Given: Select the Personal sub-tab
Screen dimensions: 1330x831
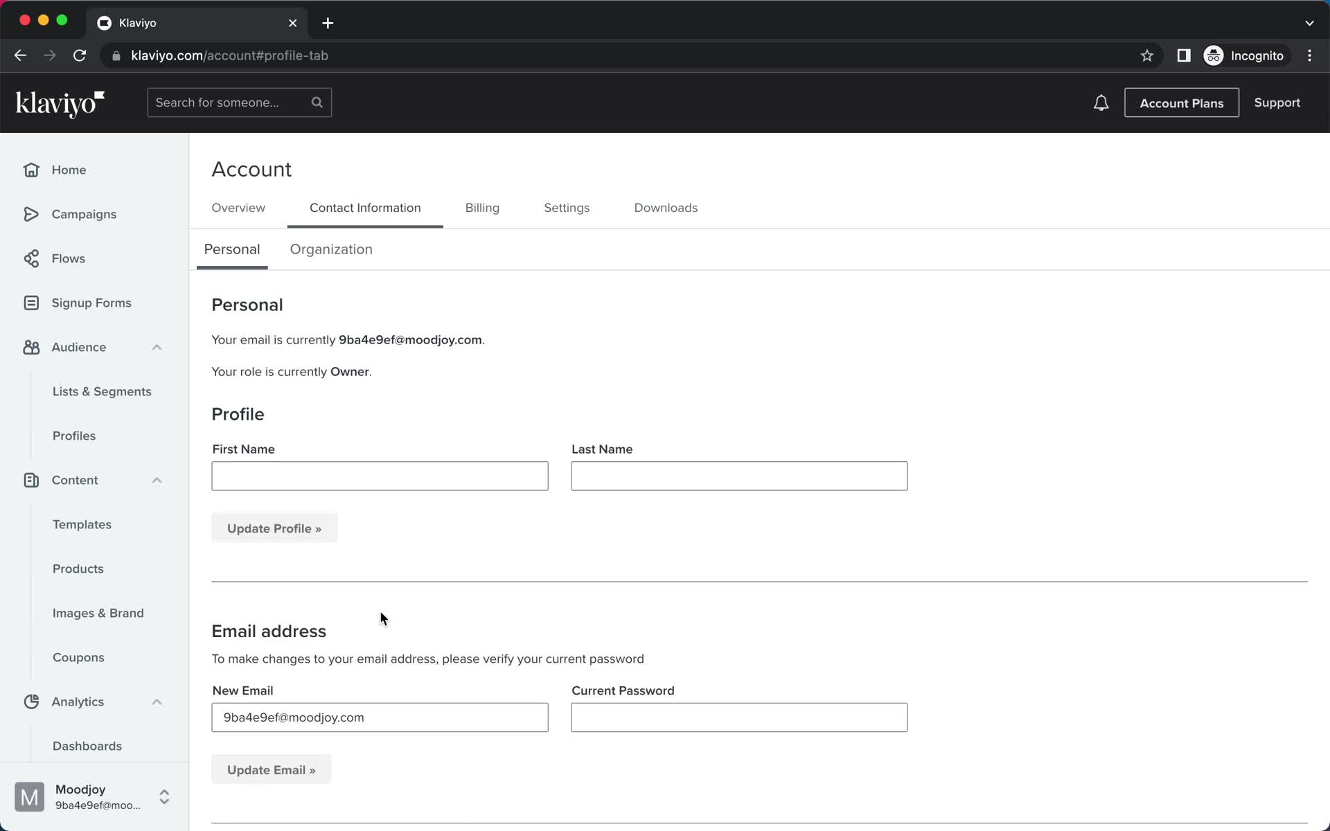Looking at the screenshot, I should [232, 249].
